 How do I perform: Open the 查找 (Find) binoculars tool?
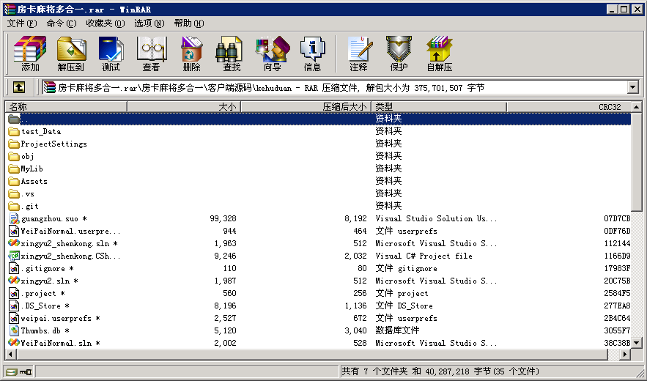tap(232, 53)
